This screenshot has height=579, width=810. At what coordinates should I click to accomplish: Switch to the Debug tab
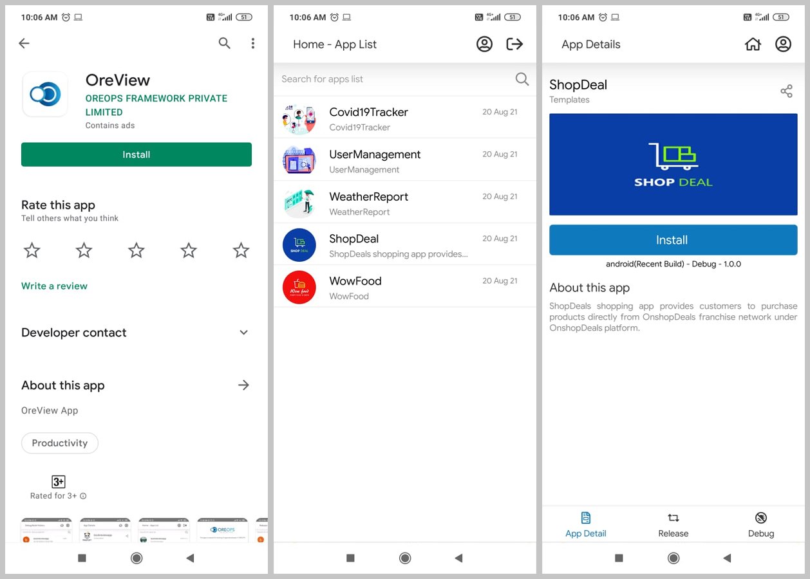tap(761, 525)
